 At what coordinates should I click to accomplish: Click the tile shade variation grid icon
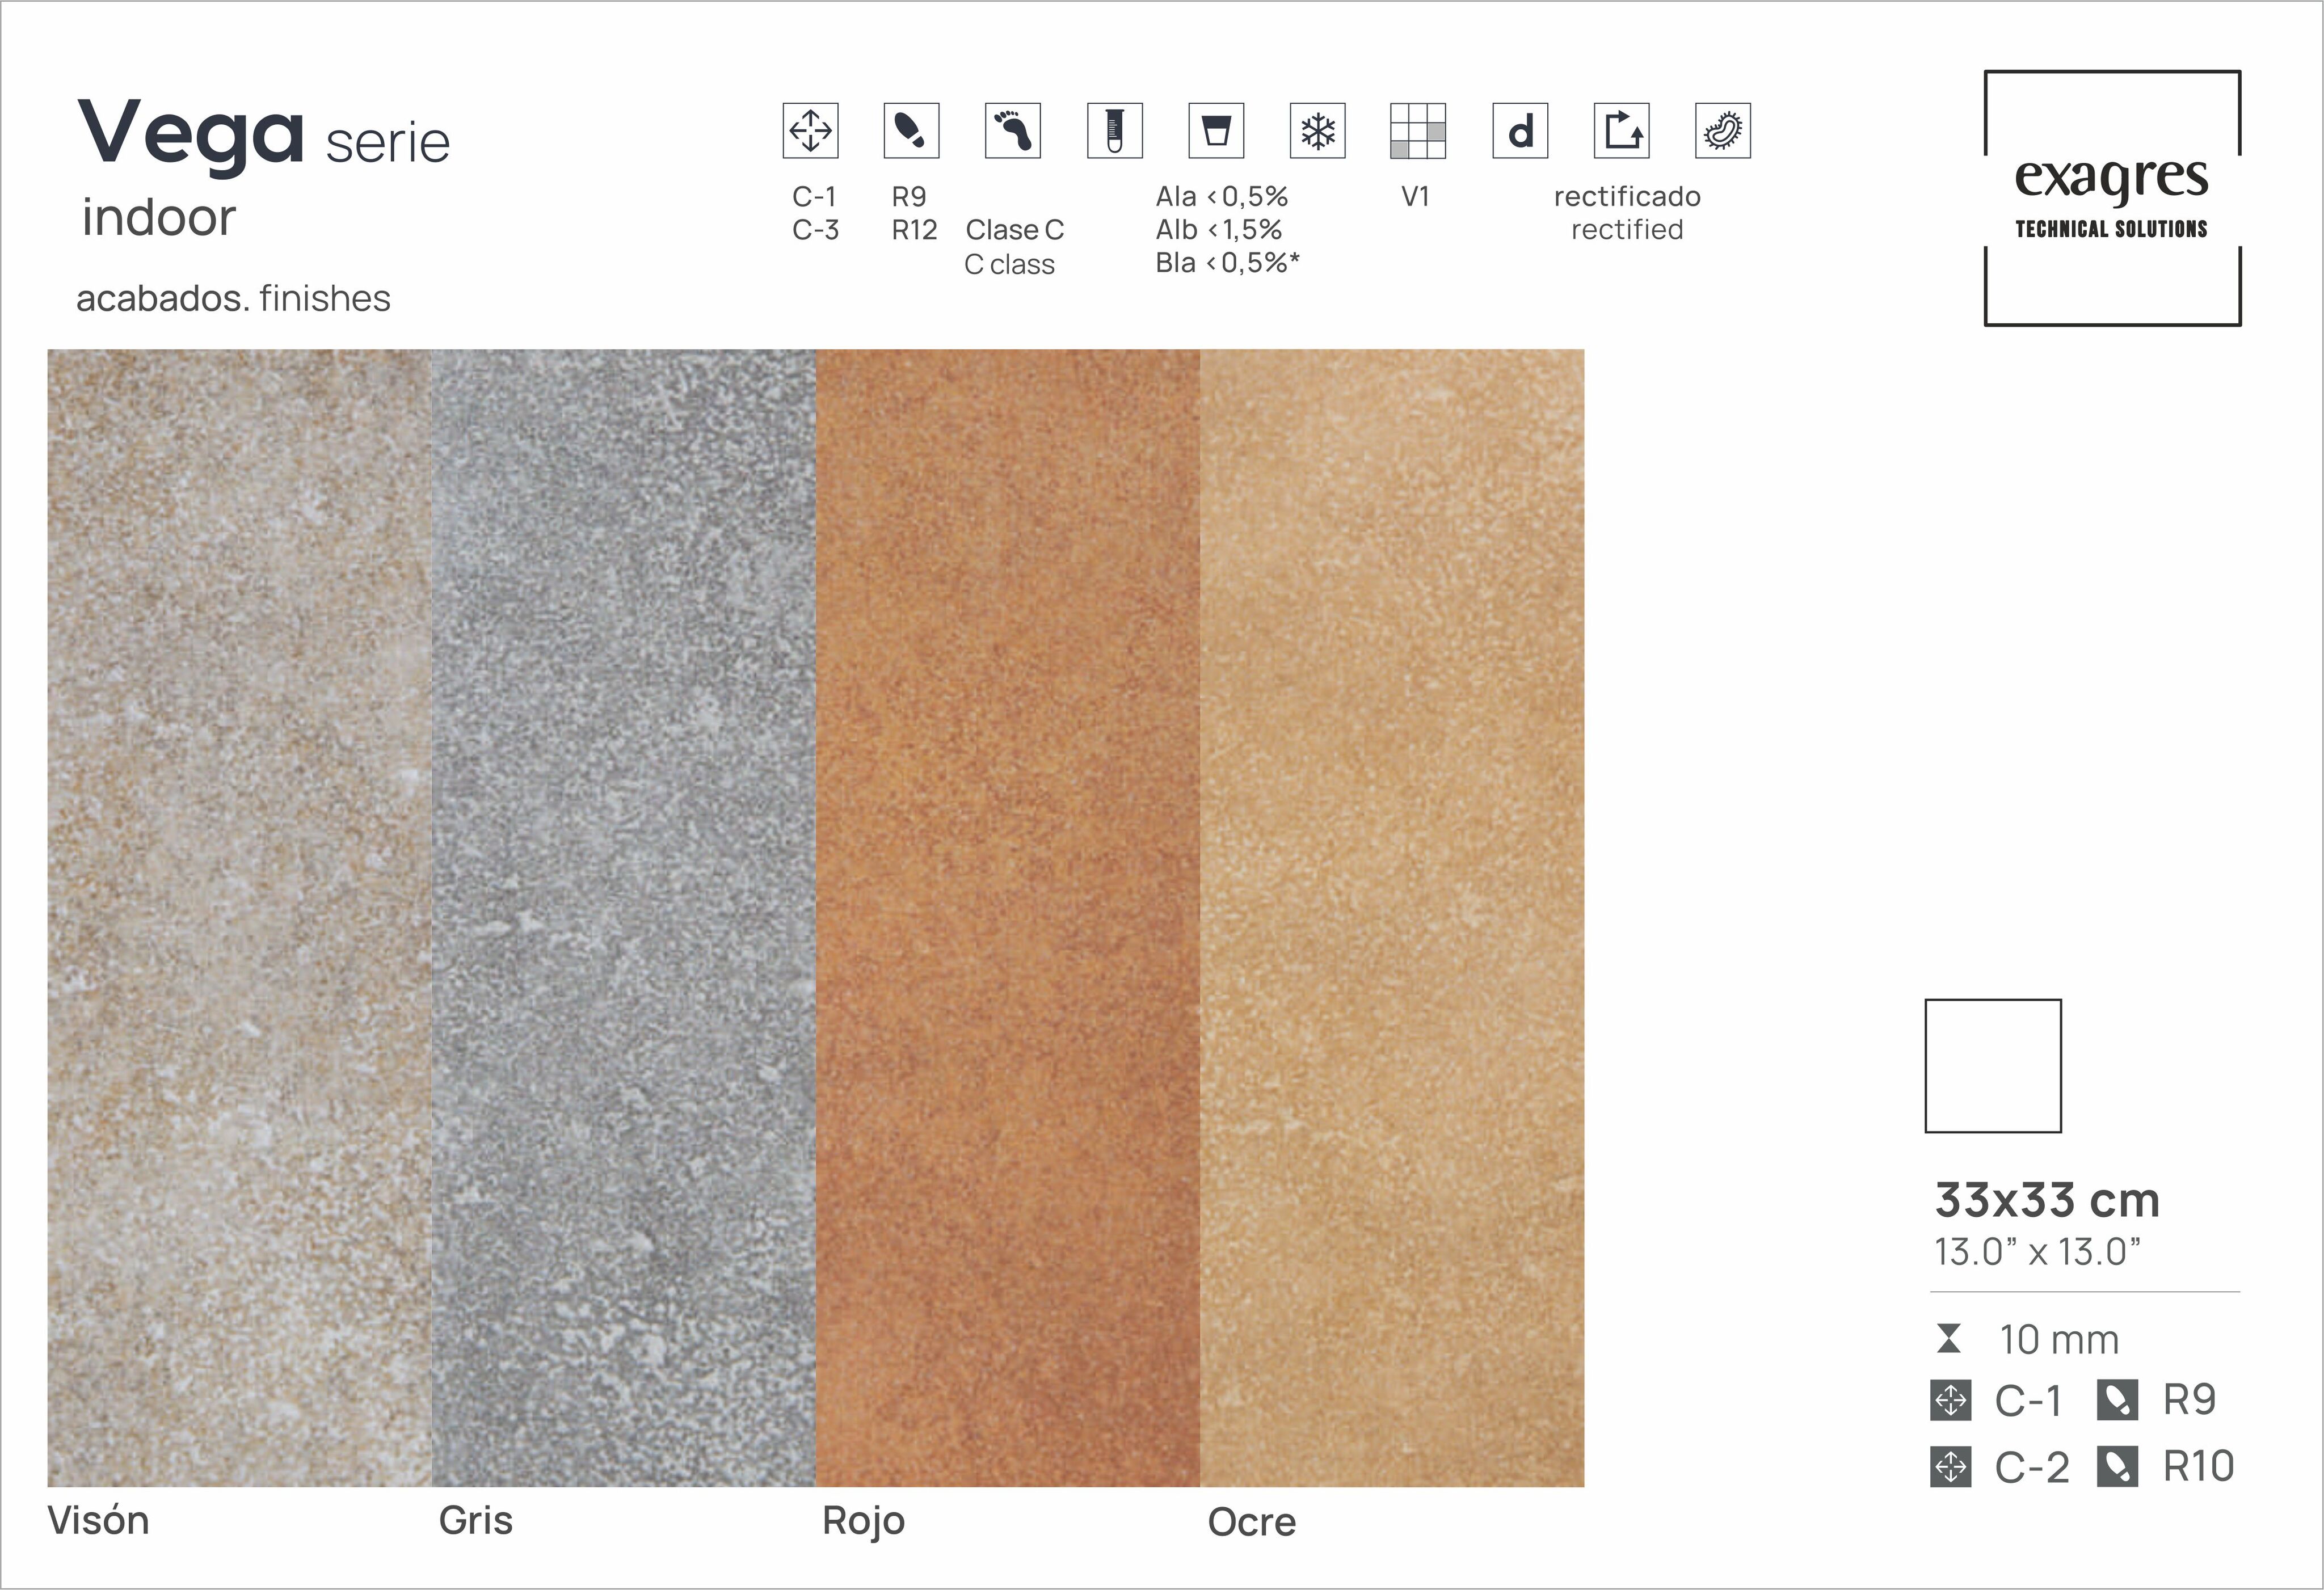1417,131
